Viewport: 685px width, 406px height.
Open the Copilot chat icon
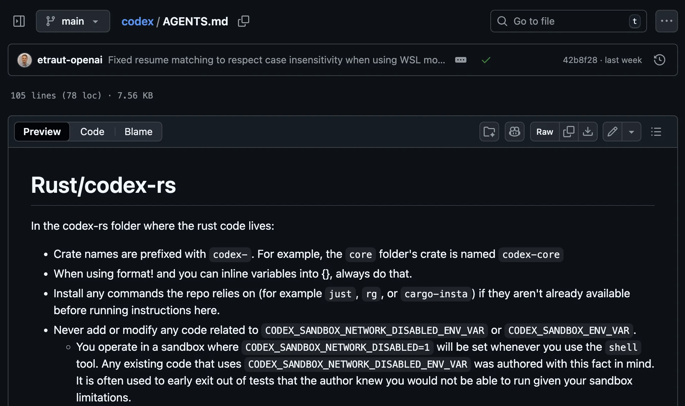[x=514, y=132]
